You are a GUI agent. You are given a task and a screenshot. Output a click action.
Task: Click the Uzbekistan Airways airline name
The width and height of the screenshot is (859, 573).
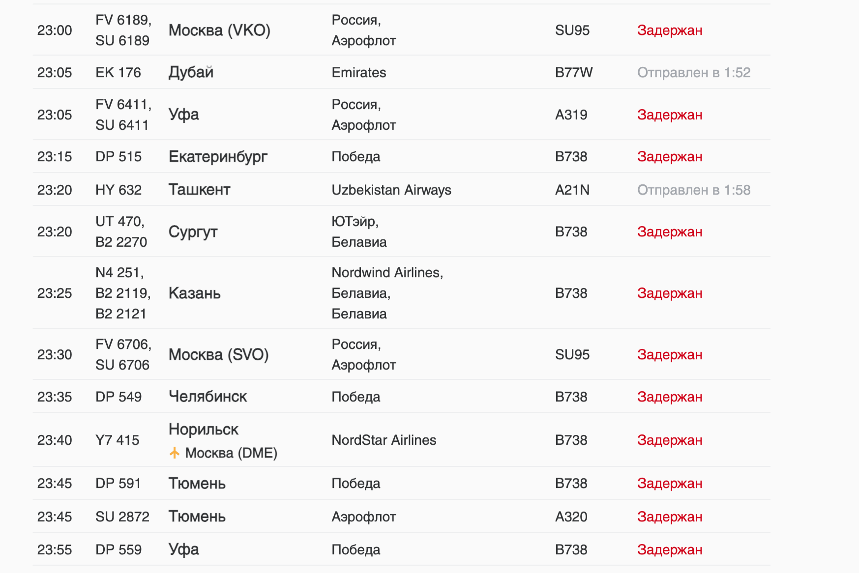[x=391, y=190]
